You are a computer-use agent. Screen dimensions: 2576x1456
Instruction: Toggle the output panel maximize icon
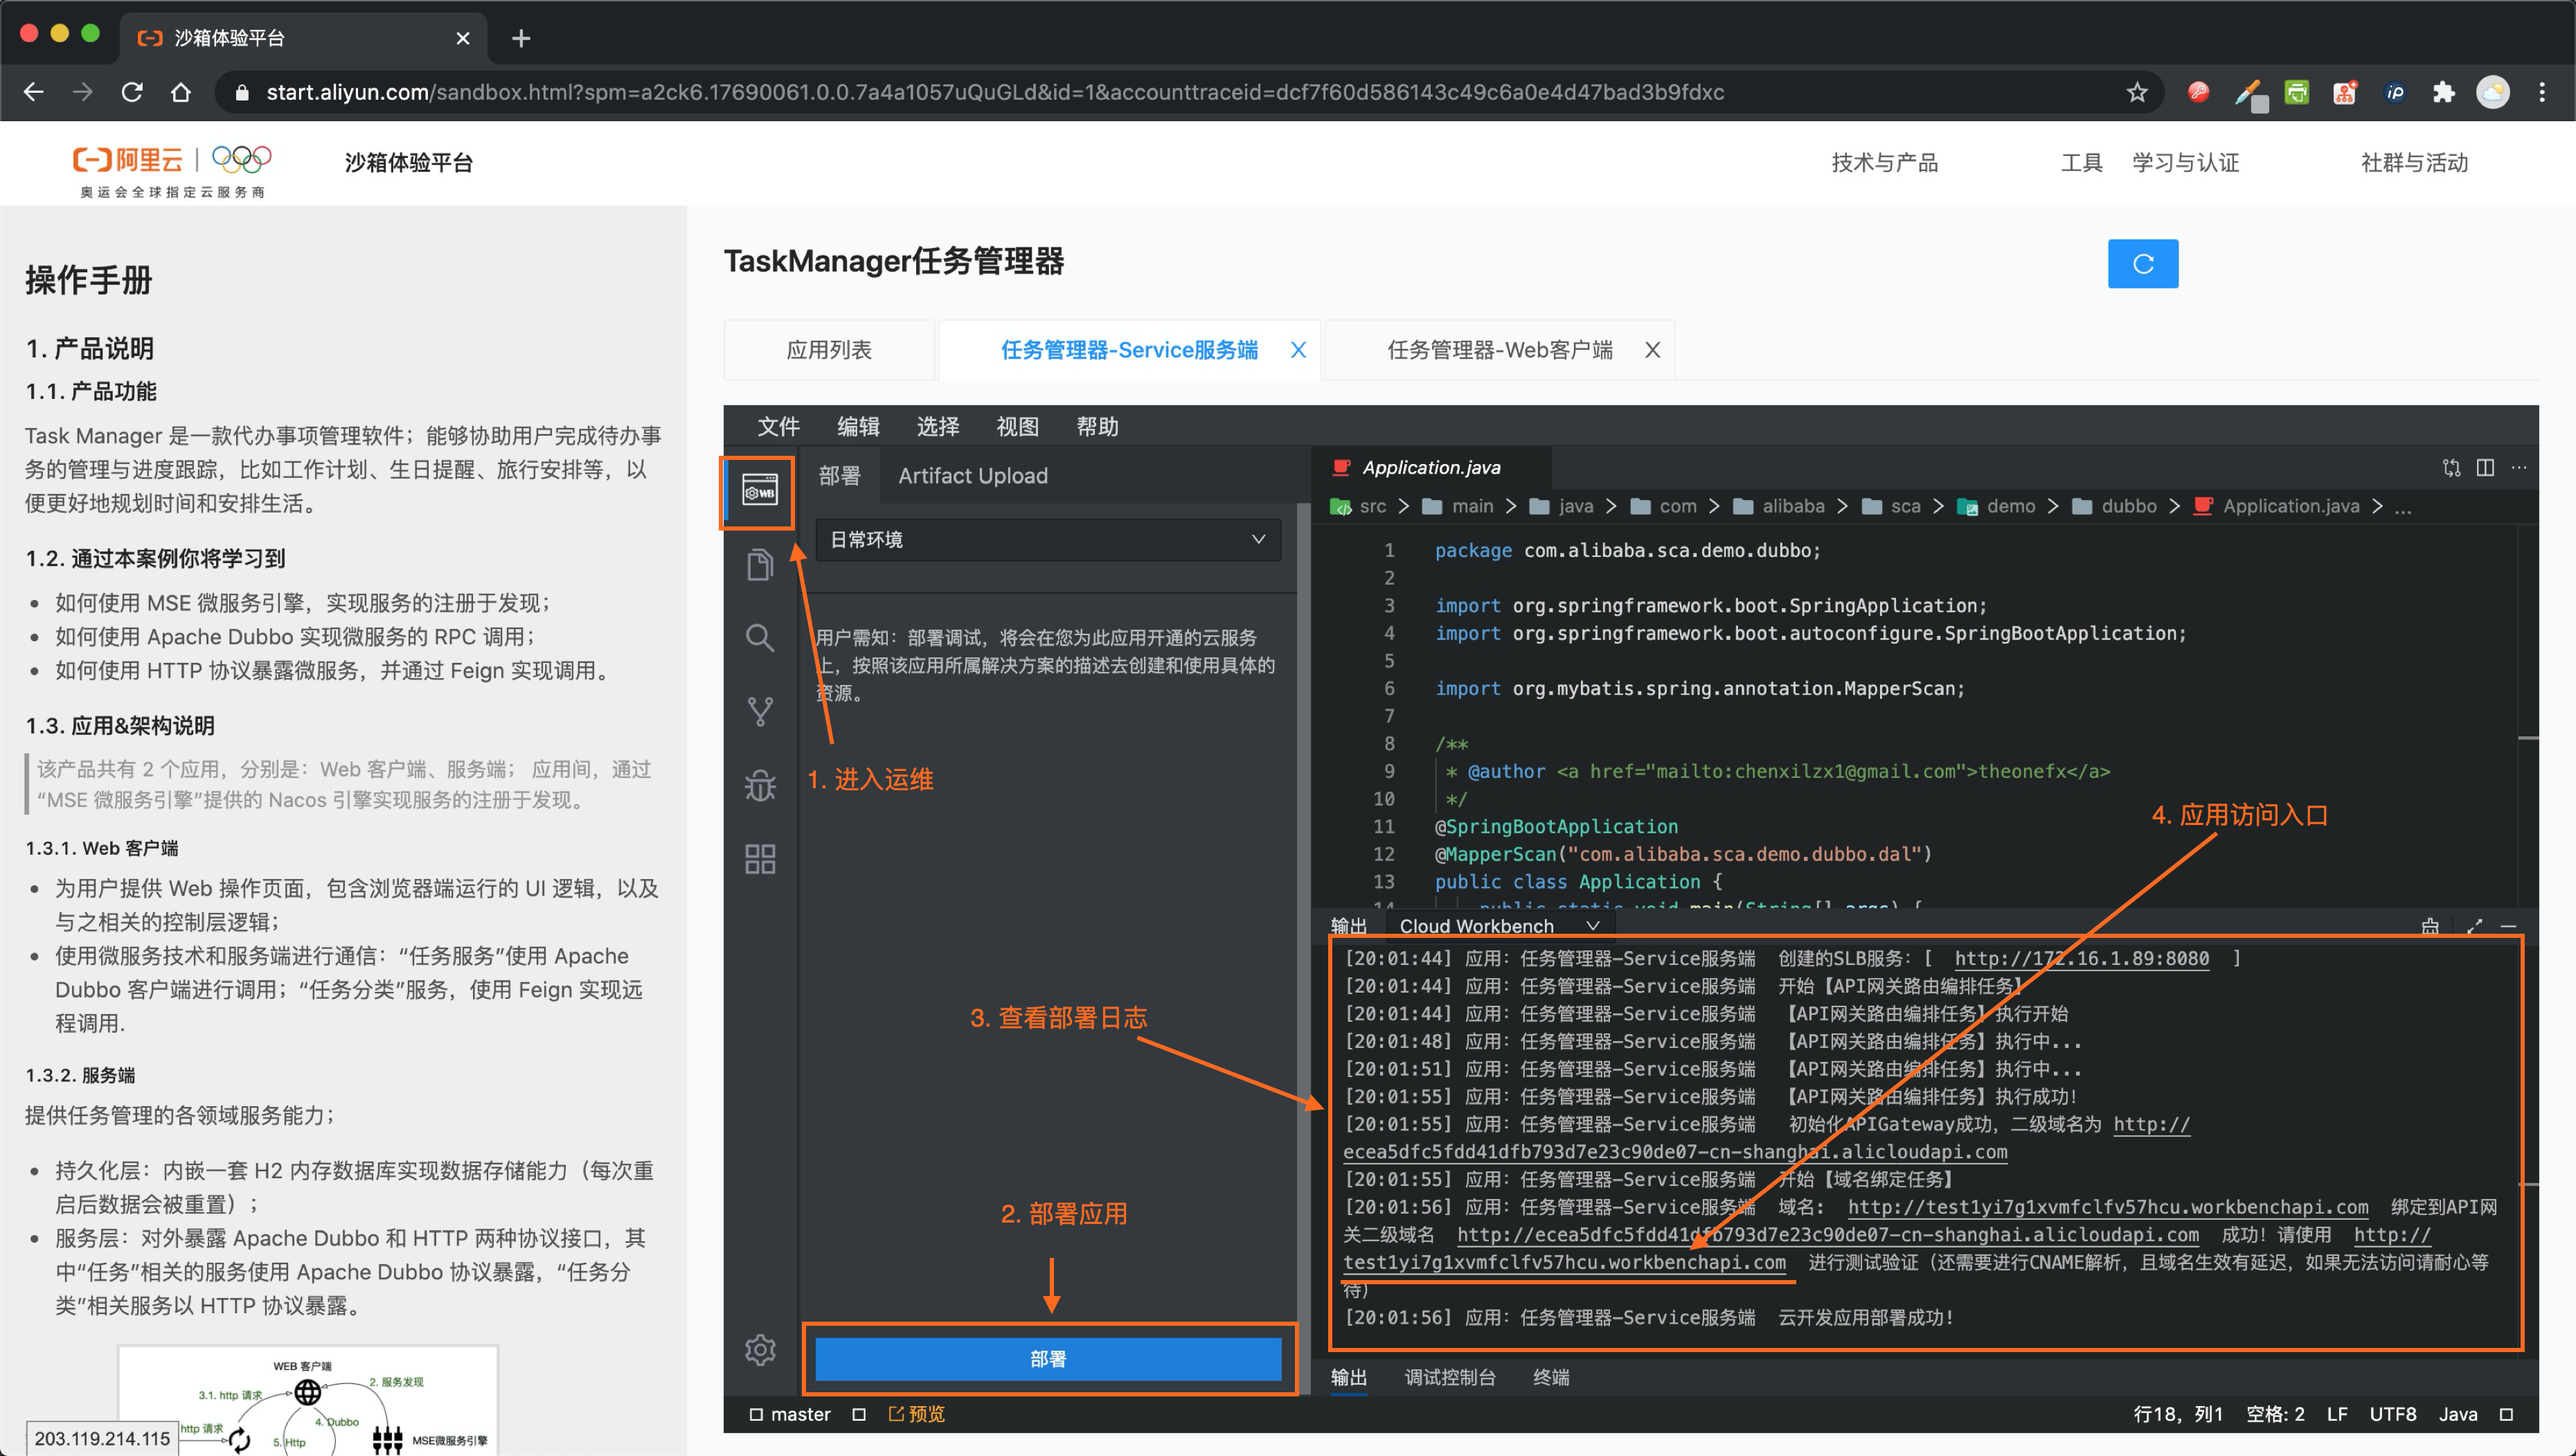pyautogui.click(x=2474, y=926)
